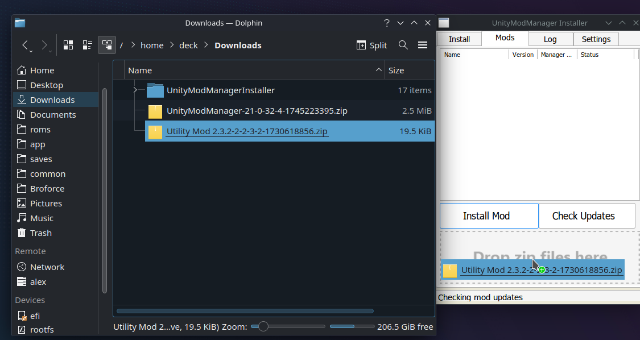Click the Check Updates button
640x340 pixels.
pos(587,216)
